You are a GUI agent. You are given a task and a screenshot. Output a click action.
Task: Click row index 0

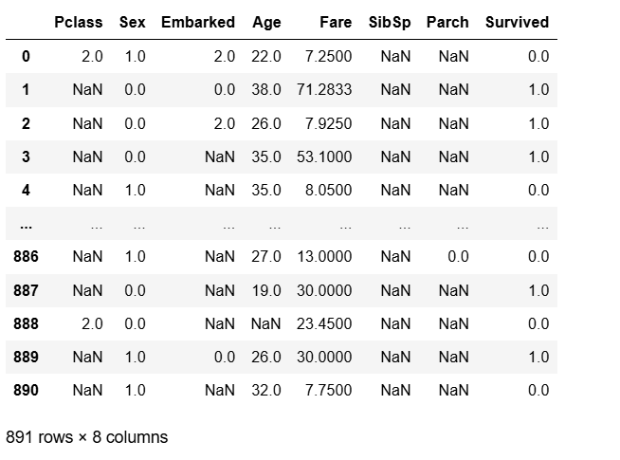click(26, 56)
